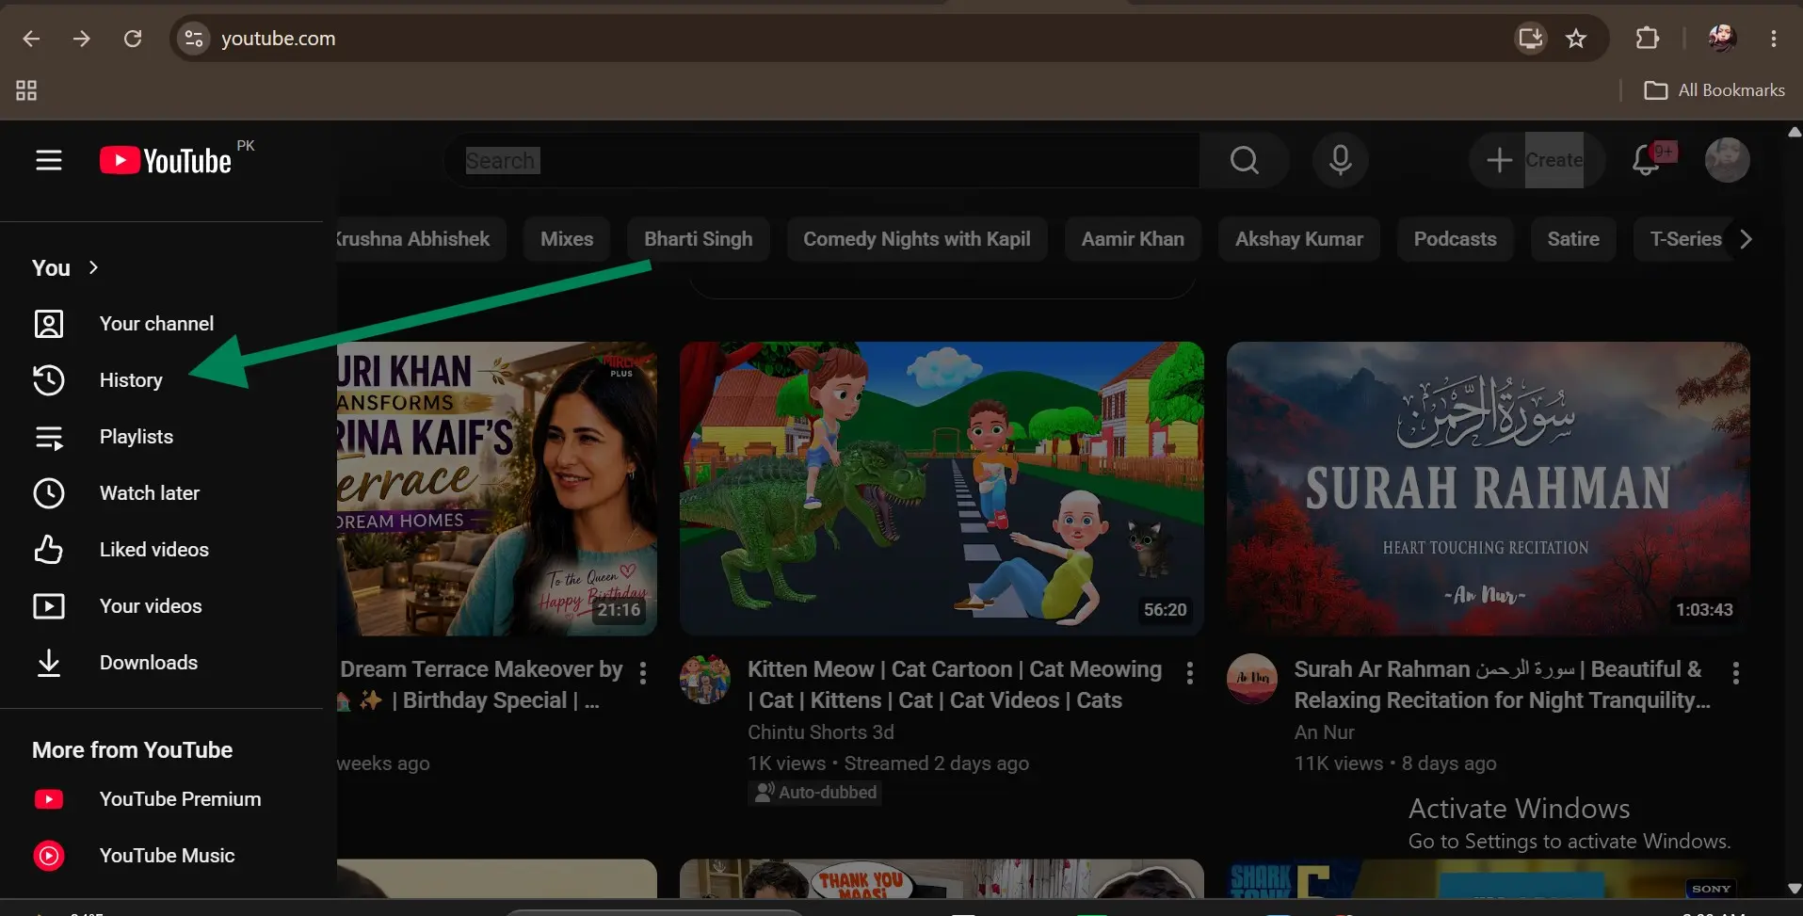Select the Krushna Abhishek chip
Image resolution: width=1803 pixels, height=916 pixels.
coord(422,239)
